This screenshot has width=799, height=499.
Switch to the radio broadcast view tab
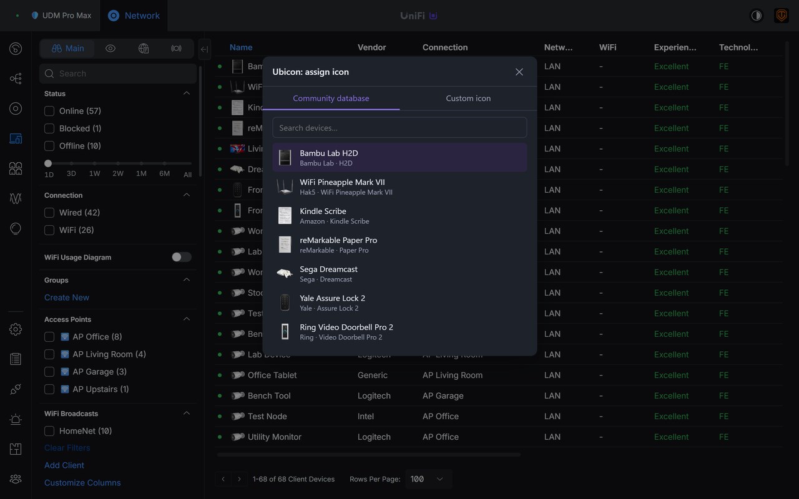[177, 49]
